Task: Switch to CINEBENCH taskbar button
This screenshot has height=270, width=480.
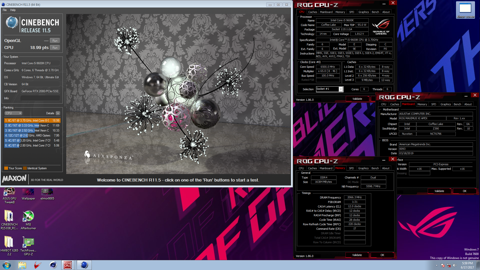Action: [x=84, y=265]
